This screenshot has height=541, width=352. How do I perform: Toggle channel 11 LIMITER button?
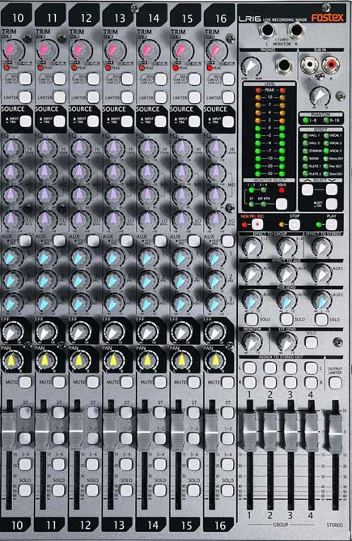(x=59, y=97)
